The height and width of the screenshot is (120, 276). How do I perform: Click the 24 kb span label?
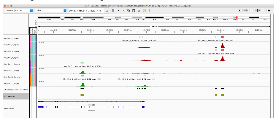click(x=154, y=27)
